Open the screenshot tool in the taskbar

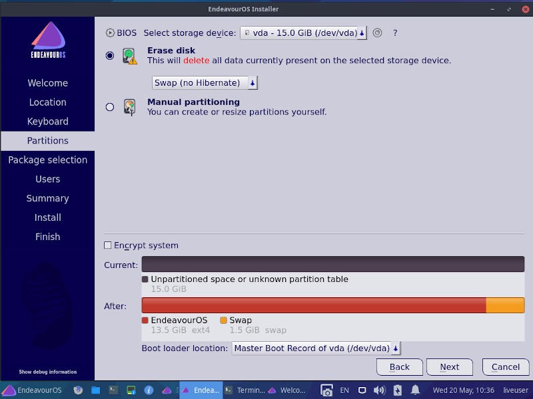click(x=326, y=390)
